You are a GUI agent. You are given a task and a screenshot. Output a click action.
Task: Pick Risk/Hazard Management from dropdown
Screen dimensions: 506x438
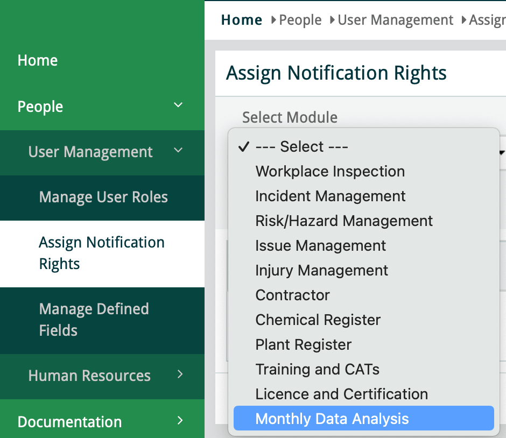tap(344, 221)
